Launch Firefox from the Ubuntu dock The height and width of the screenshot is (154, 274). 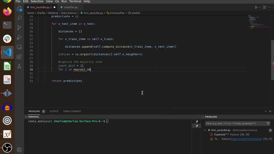7,12
